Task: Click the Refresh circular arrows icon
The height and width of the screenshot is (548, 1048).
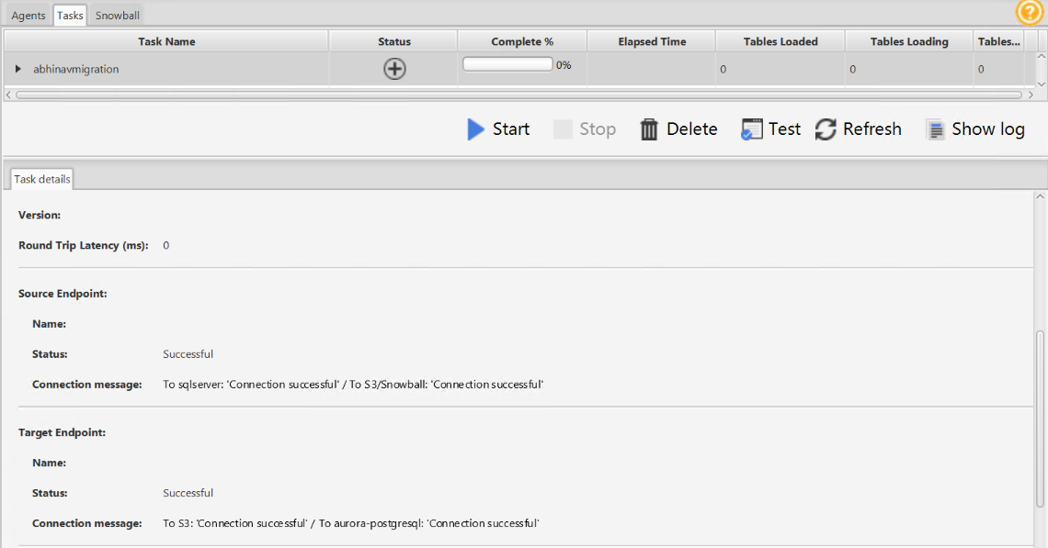Action: tap(826, 129)
